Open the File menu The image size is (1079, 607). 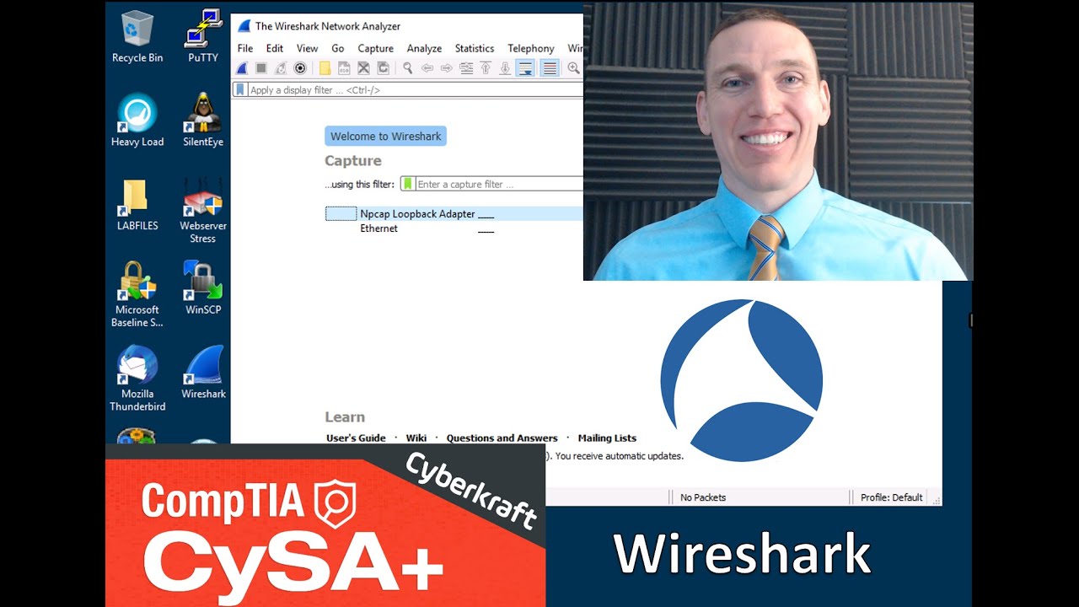click(245, 48)
